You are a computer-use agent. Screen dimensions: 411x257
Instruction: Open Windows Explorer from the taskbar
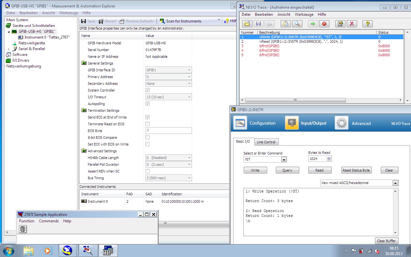pos(28,251)
